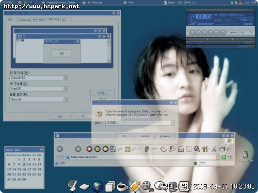The height and width of the screenshot is (193, 258).
Task: Click OK in the Run dialog
Action: [x=125, y=136]
